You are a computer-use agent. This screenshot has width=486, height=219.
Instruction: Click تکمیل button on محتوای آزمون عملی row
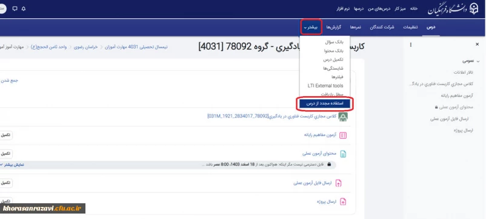tap(6, 154)
